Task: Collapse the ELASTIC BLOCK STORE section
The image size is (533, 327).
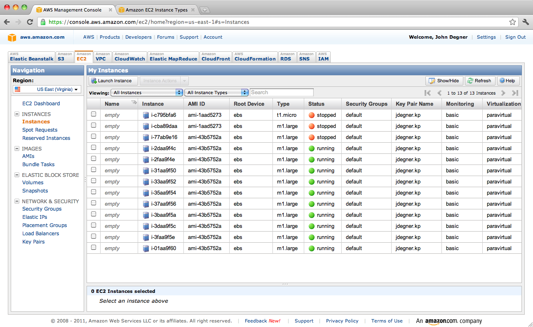Action: pyautogui.click(x=17, y=175)
